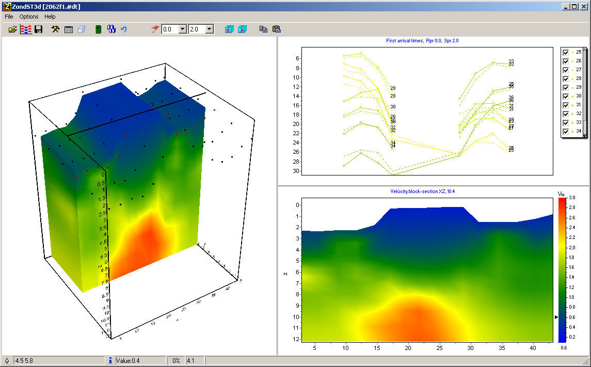Image resolution: width=591 pixels, height=367 pixels.
Task: Click the 3D cube view icon
Action: 82,29
